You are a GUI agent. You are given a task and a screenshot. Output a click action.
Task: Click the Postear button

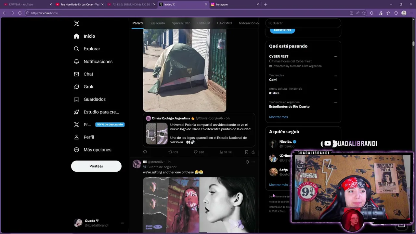tap(96, 166)
